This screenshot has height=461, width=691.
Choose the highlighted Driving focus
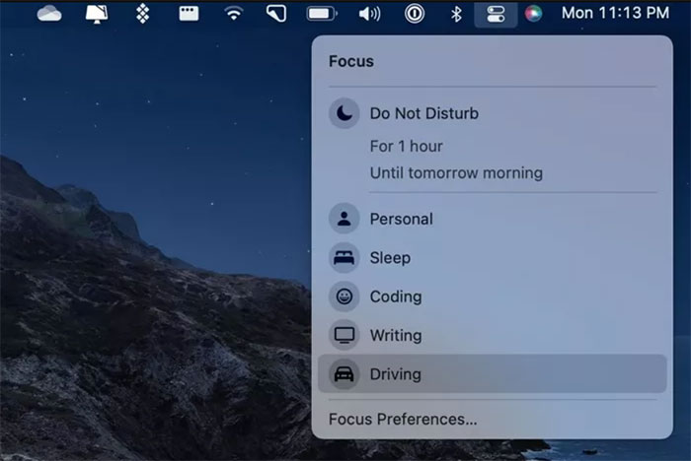click(395, 374)
